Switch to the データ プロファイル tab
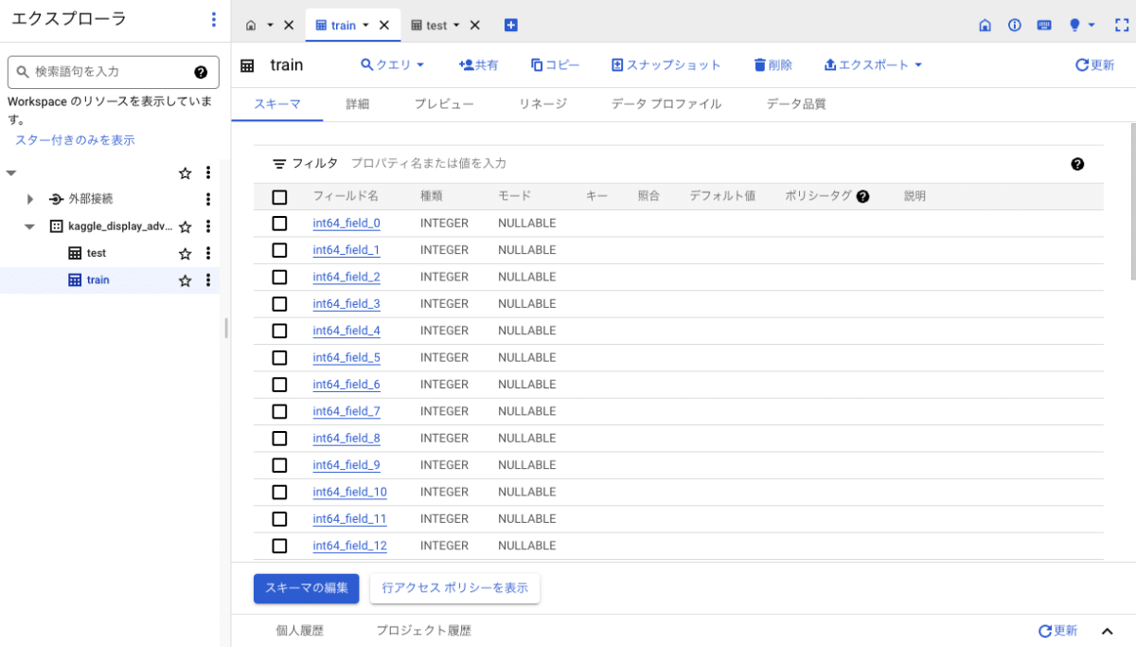Image resolution: width=1136 pixels, height=647 pixels. click(x=666, y=104)
